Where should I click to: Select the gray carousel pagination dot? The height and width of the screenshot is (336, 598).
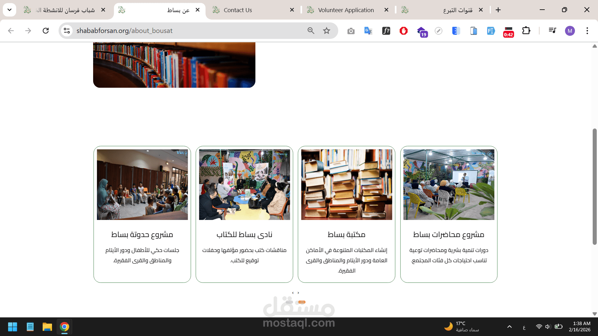[x=289, y=302]
